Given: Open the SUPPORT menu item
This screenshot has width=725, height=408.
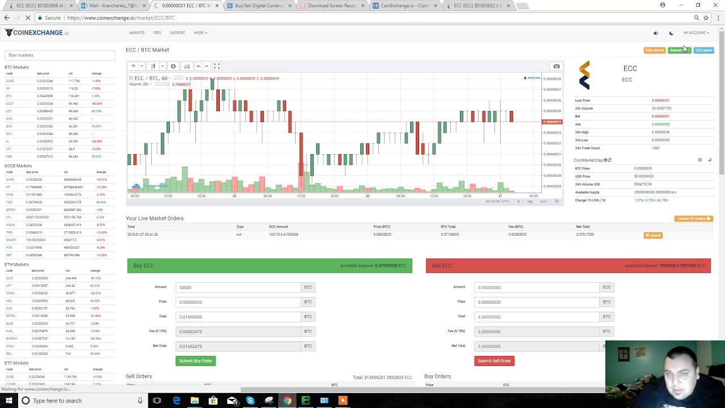Looking at the screenshot, I should (x=177, y=33).
